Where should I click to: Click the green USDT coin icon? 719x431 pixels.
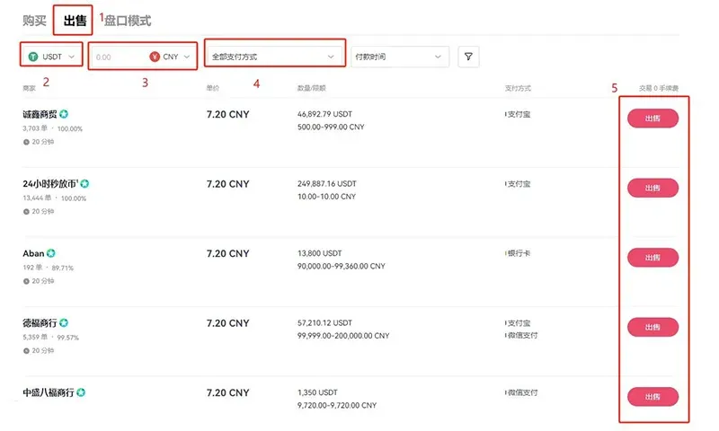click(x=33, y=57)
